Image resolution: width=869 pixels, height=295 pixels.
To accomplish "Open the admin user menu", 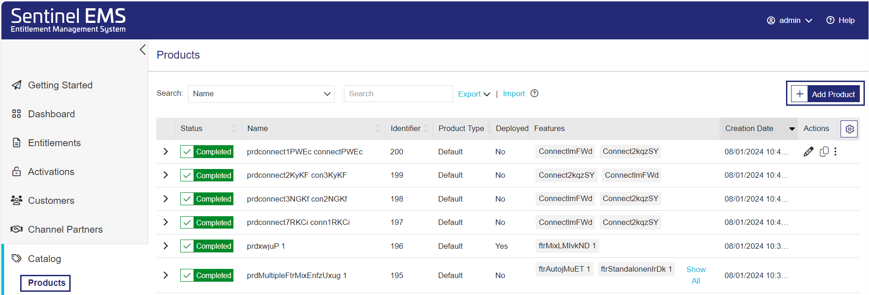I will (789, 20).
